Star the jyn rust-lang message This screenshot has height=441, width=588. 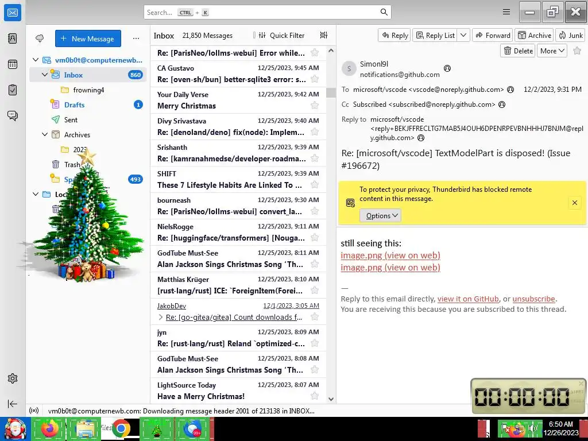point(315,343)
